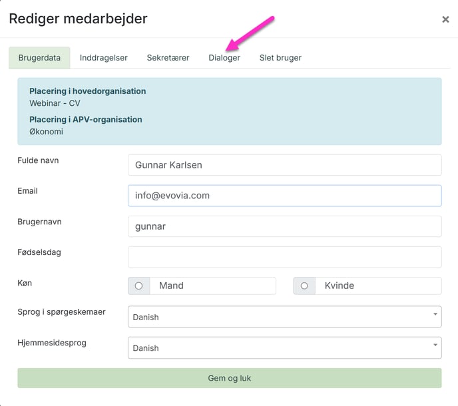Select the Mand radio button
The height and width of the screenshot is (406, 458).
(x=138, y=286)
